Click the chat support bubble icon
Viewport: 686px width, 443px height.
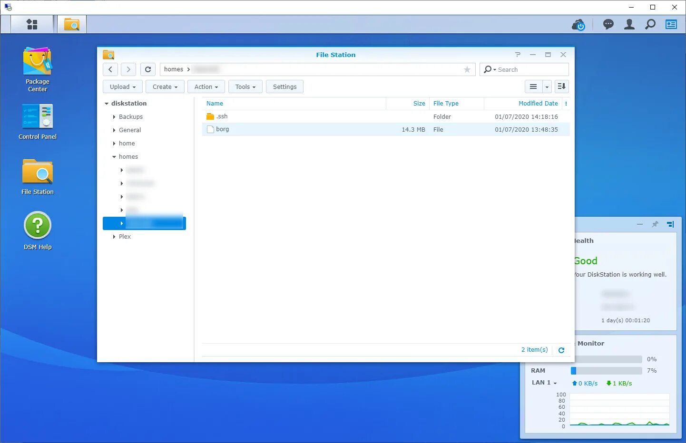point(608,24)
